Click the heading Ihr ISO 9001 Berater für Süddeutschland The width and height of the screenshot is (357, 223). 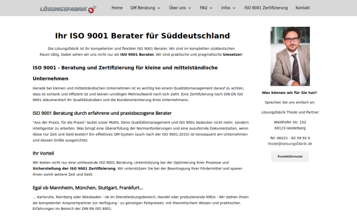143,36
